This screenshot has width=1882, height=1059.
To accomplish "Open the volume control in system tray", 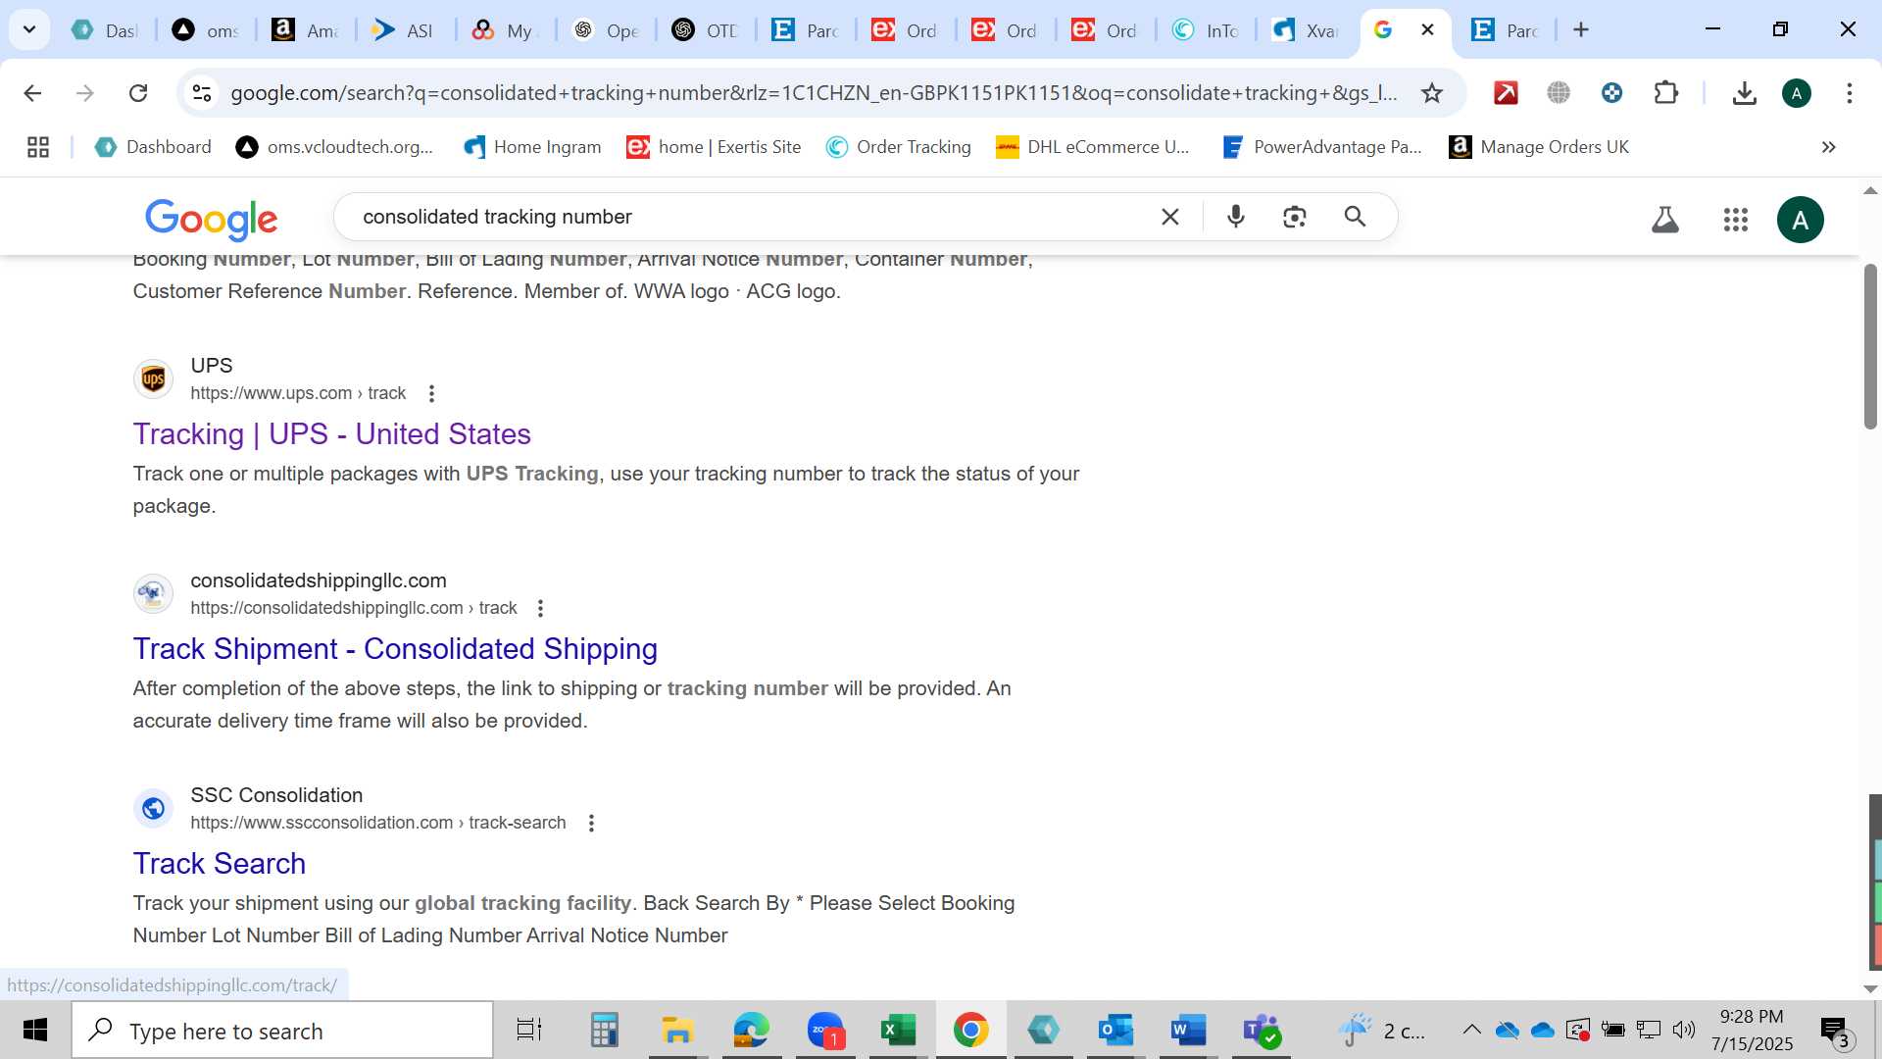I will coord(1684,1030).
